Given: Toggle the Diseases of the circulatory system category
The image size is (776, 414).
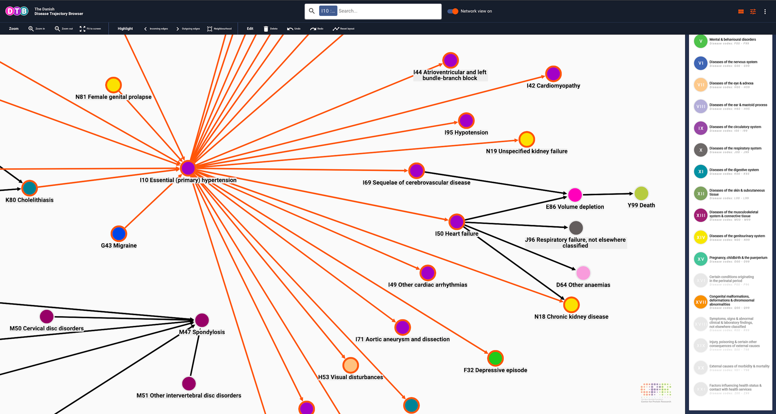Looking at the screenshot, I should click(x=701, y=128).
